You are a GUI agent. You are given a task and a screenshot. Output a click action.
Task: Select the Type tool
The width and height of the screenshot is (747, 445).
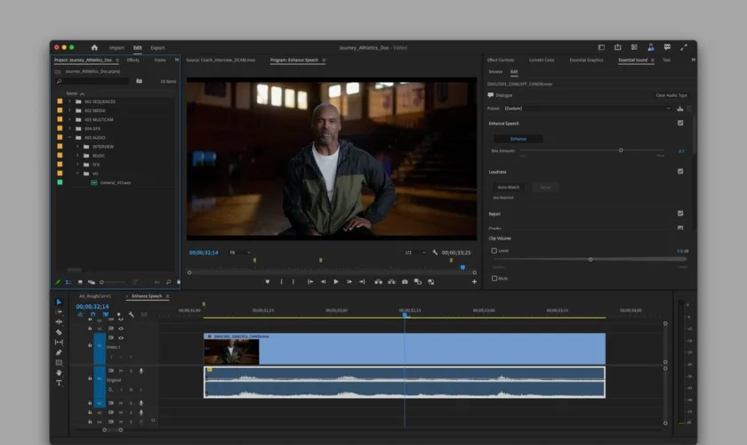coord(59,383)
